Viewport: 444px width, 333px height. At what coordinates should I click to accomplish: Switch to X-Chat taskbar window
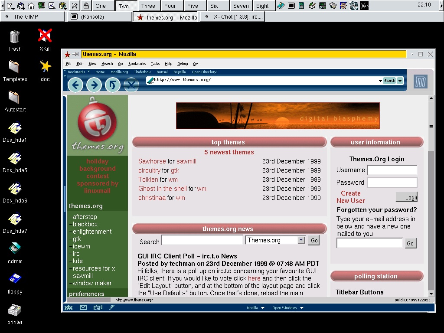[232, 17]
